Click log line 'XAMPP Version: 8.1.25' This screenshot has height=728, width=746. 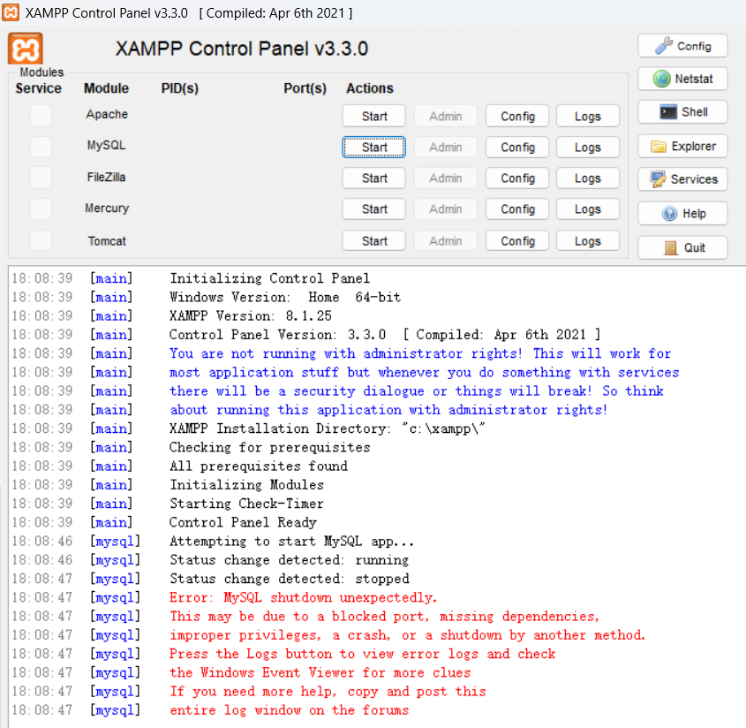251,315
